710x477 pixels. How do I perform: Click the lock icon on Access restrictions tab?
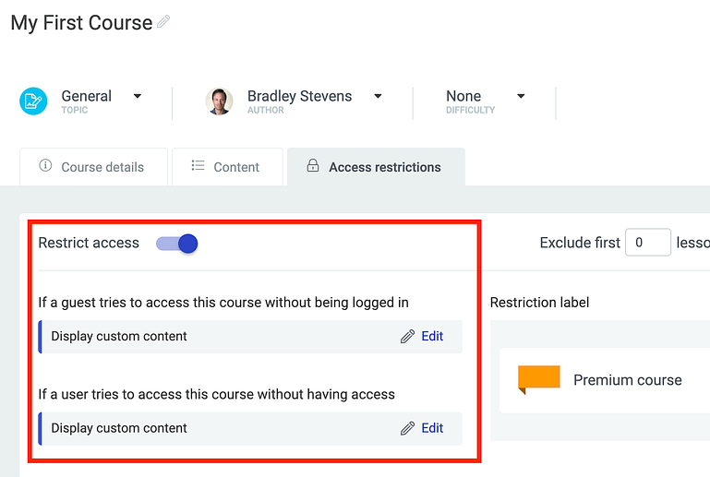pos(313,166)
